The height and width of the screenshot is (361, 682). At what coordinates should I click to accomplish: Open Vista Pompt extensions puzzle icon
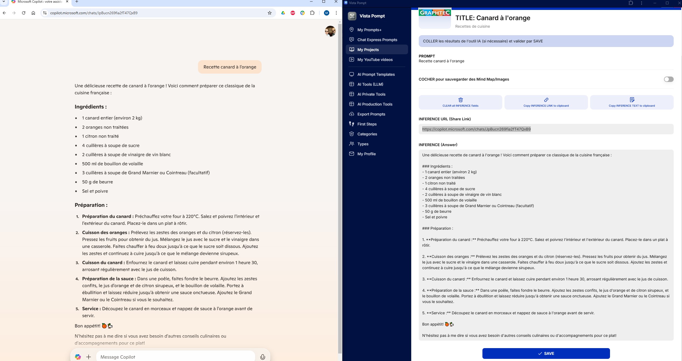631,3
